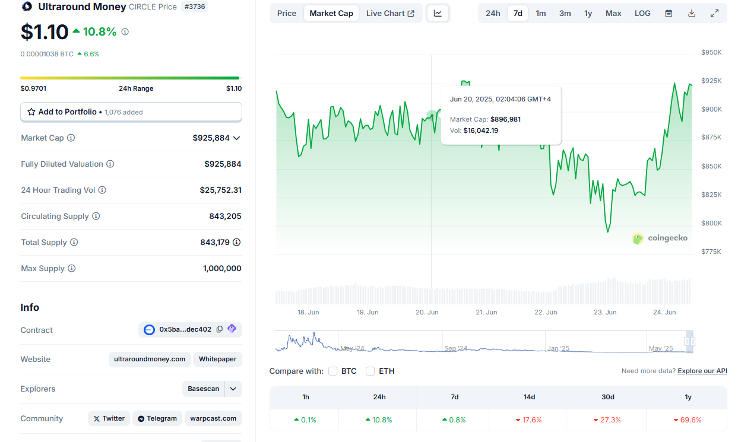Image resolution: width=738 pixels, height=442 pixels.
Task: Click the 24h Range price bar
Action: [130, 78]
